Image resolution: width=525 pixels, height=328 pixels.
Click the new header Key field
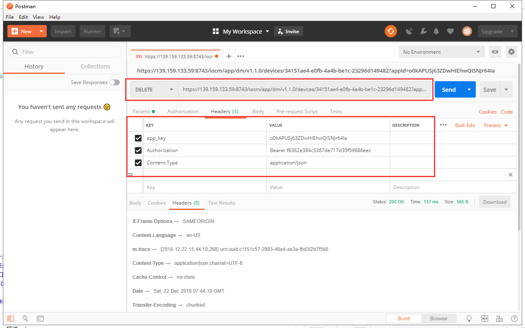pyautogui.click(x=205, y=187)
